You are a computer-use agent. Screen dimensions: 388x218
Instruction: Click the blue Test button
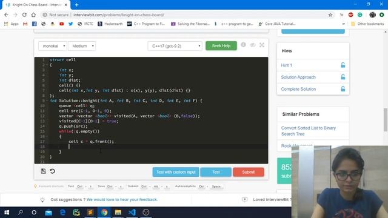[216, 172]
